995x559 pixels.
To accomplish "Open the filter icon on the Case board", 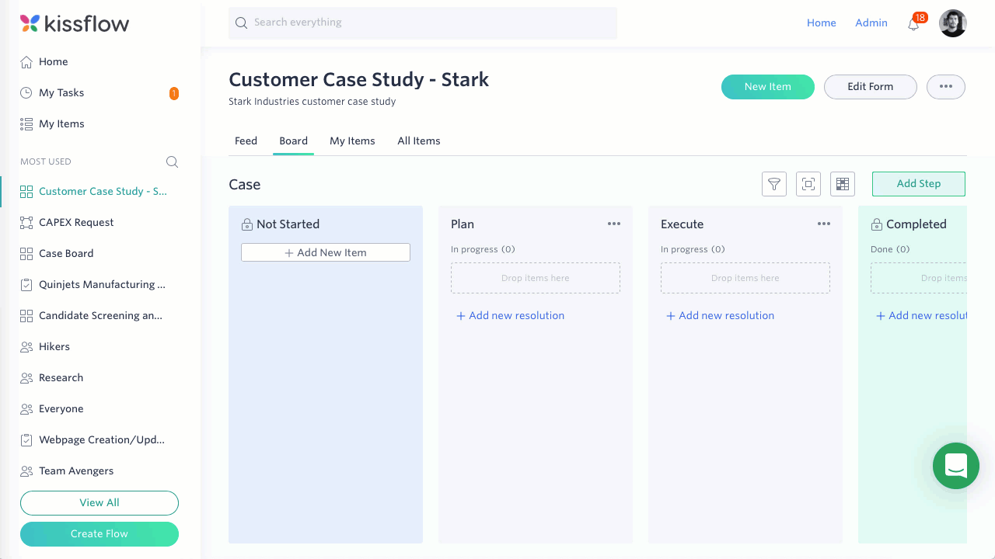I will pos(774,184).
